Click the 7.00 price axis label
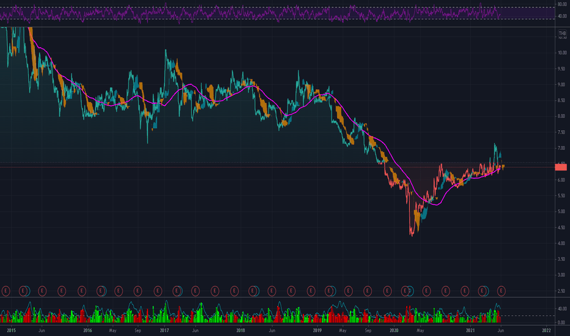570x336 pixels. [561, 148]
